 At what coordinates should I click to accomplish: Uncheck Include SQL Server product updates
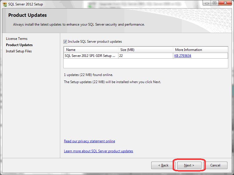(x=65, y=42)
